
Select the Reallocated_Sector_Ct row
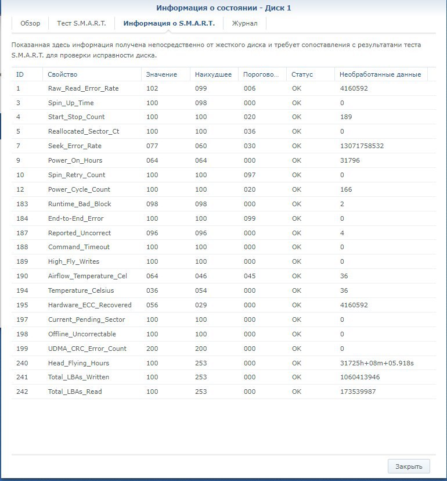(223, 131)
